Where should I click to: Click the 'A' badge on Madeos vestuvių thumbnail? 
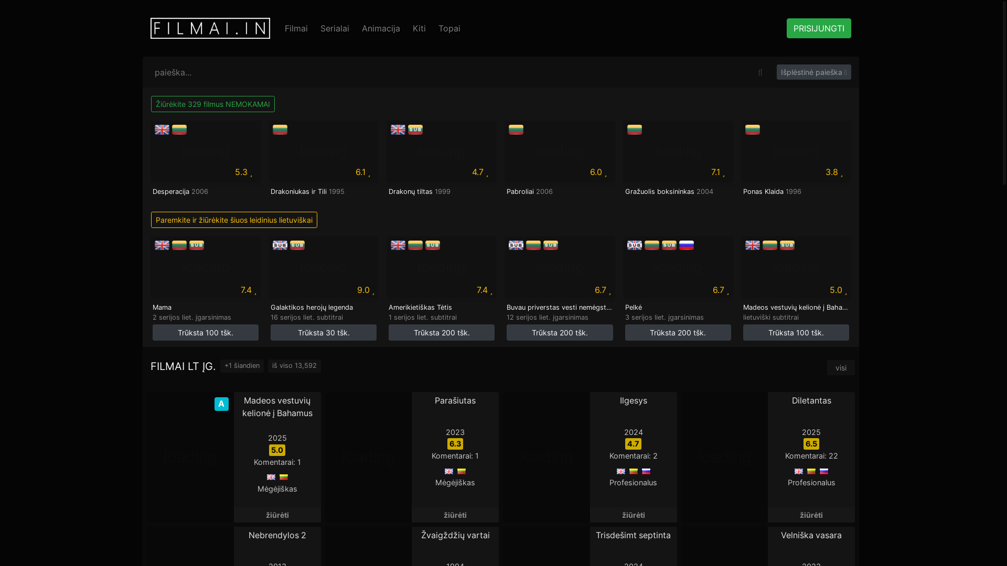[x=221, y=404]
